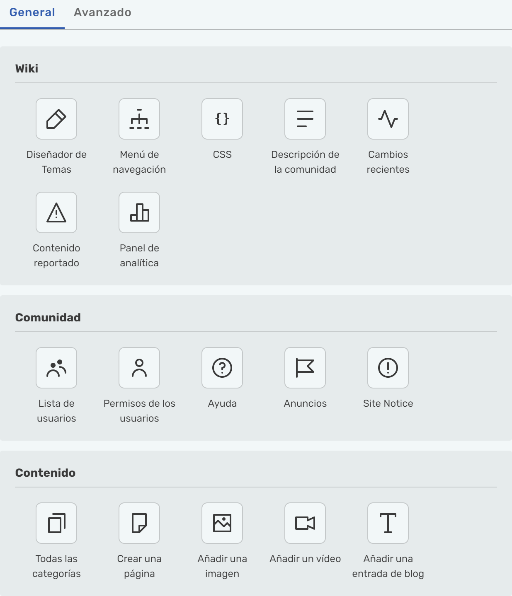Click the Crear una página icon

click(x=139, y=523)
